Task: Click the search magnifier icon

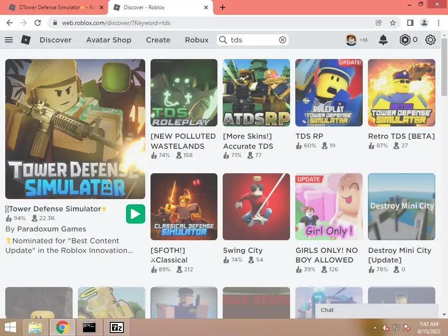Action: pyautogui.click(x=223, y=40)
